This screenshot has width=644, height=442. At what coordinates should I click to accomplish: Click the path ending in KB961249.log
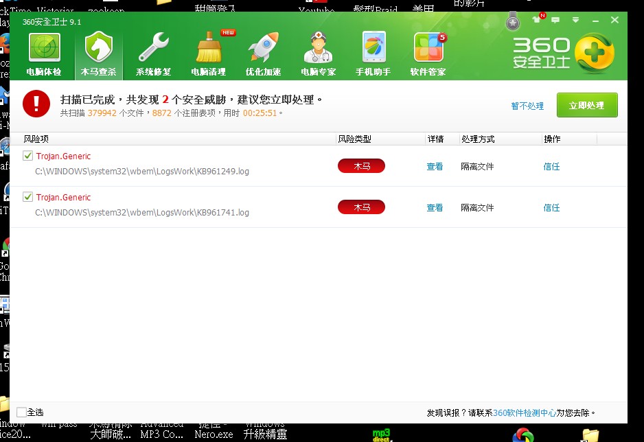pyautogui.click(x=142, y=171)
